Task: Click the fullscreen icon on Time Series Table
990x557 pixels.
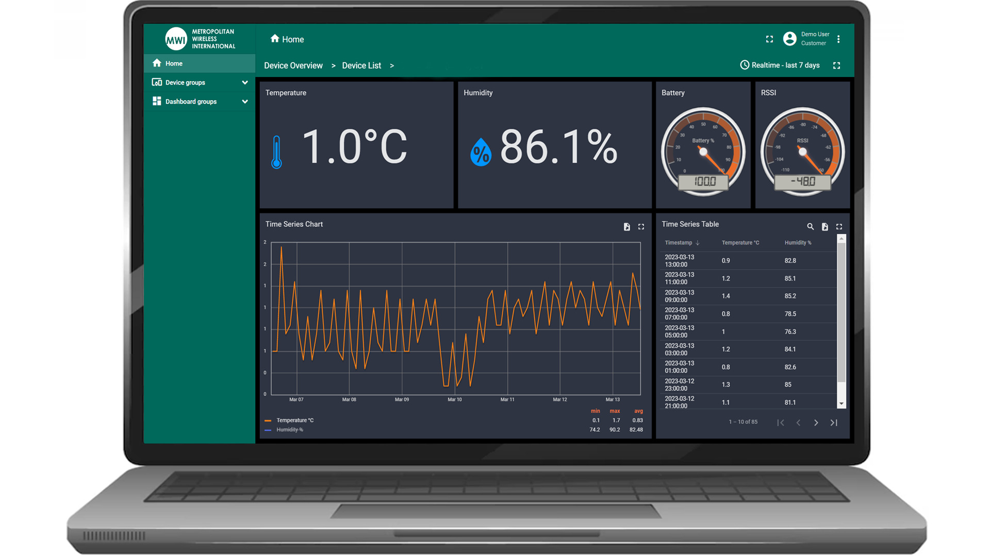Action: point(838,226)
